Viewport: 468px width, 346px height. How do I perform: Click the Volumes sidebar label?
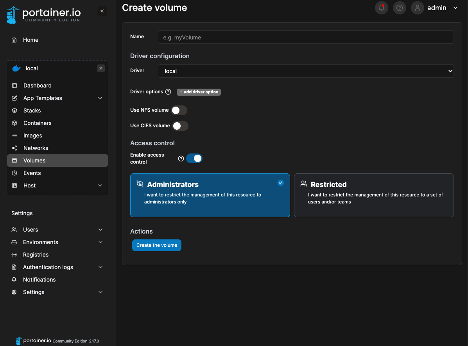(x=34, y=161)
